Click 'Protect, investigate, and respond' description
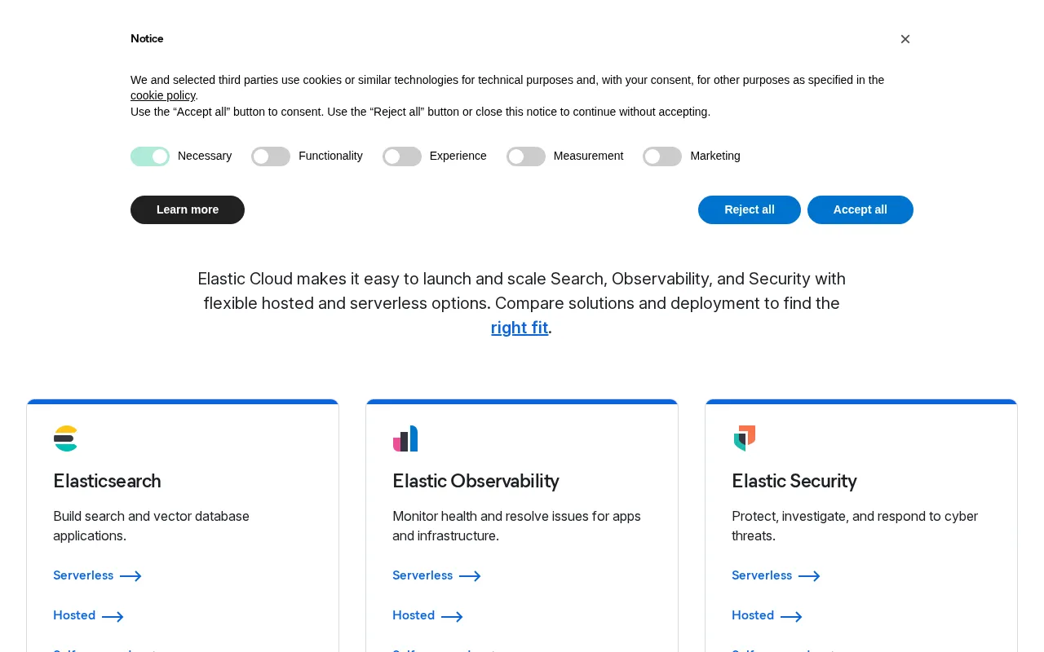Viewport: 1044px width, 652px height. point(855,526)
